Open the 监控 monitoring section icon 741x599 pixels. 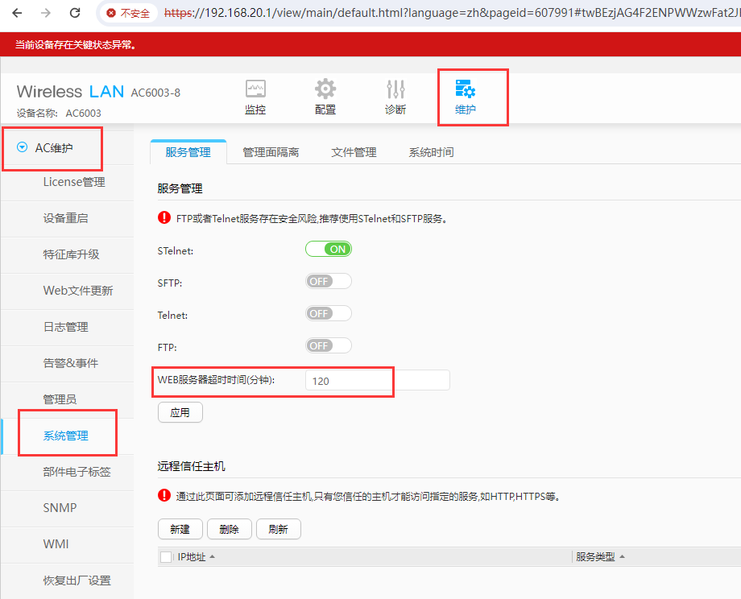[255, 89]
